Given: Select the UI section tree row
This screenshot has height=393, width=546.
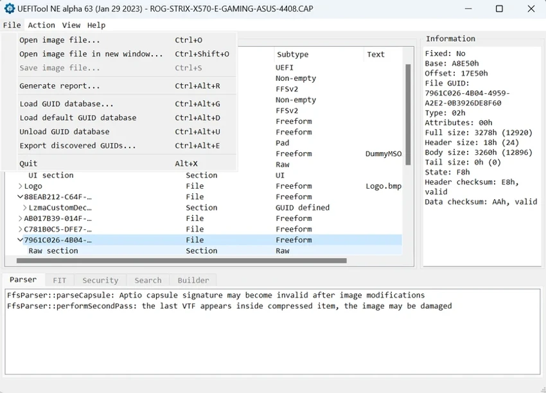Looking at the screenshot, I should pyautogui.click(x=204, y=175).
